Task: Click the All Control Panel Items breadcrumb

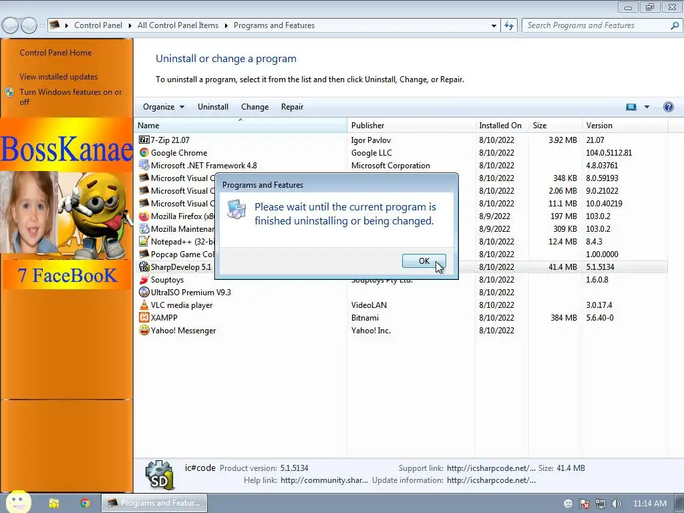Action: tap(178, 25)
